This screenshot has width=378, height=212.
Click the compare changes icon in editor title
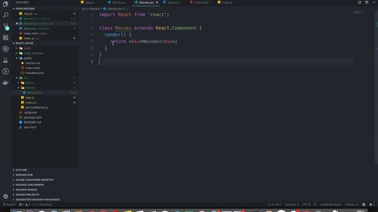(x=360, y=2)
